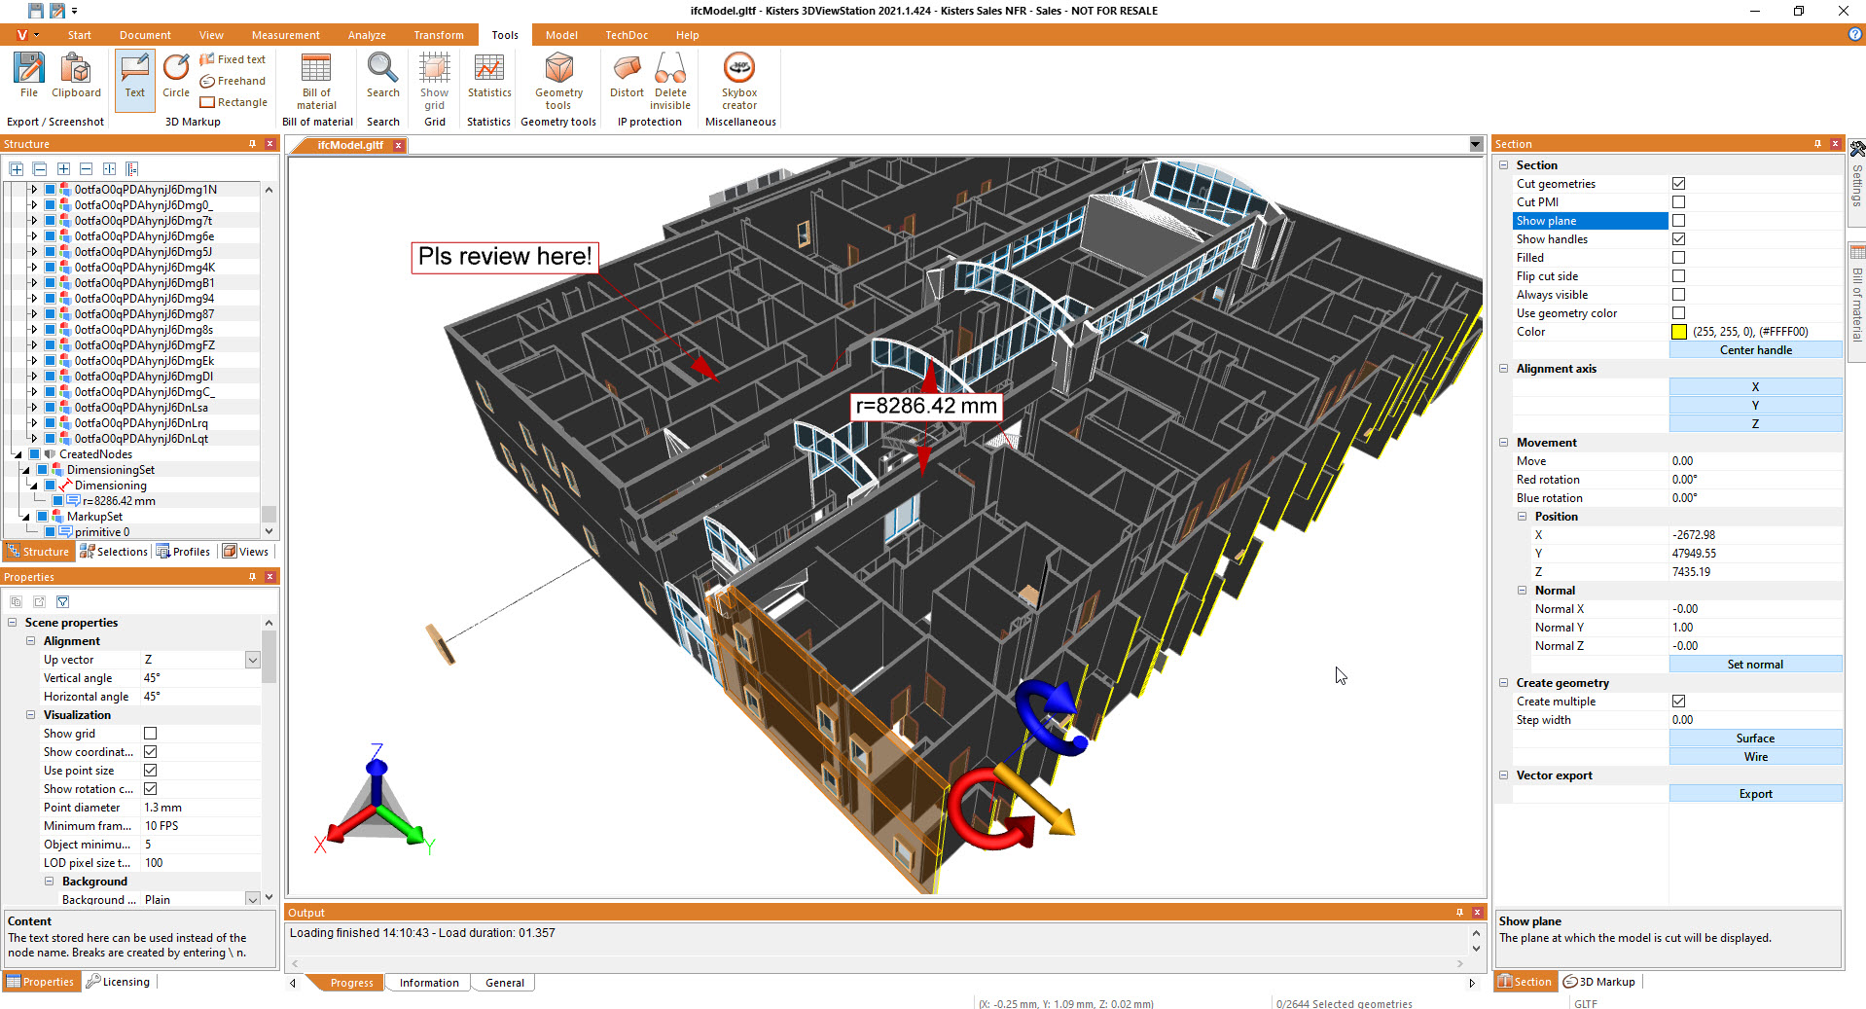This screenshot has height=1009, width=1866.
Task: Choose the Rectangle markup tool
Action: 233,102
